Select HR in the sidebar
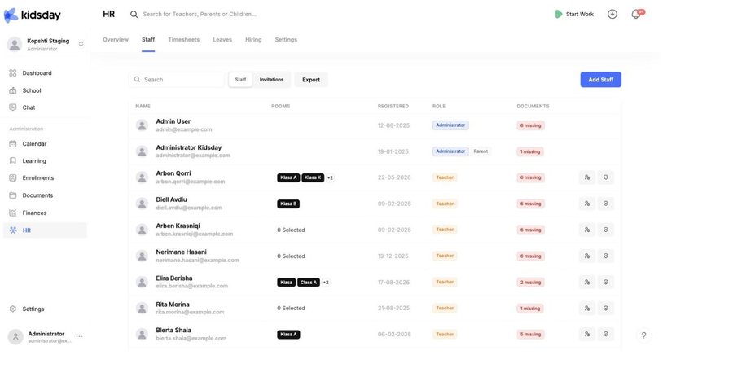This screenshot has width=733, height=390. pyautogui.click(x=46, y=230)
